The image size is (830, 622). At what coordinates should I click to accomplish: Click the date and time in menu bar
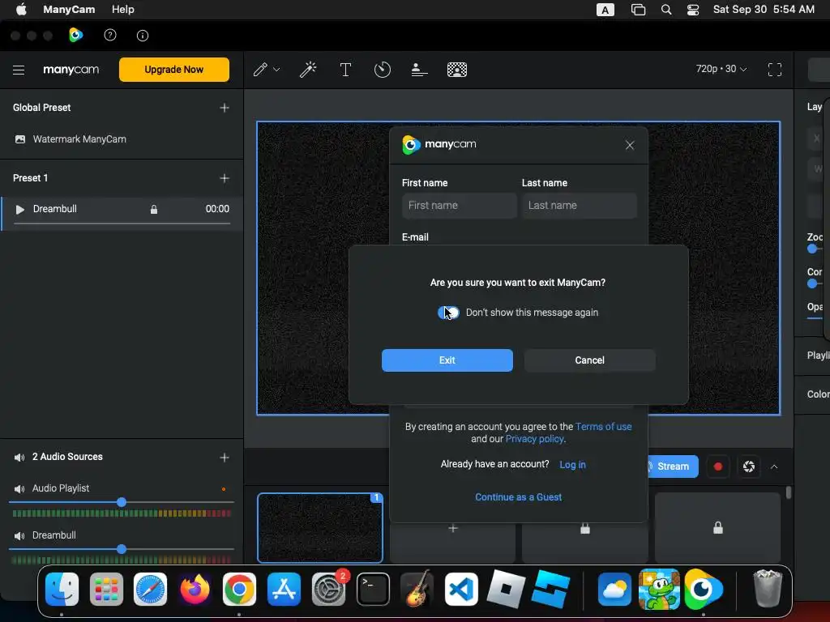coord(764,10)
